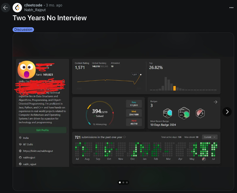Image resolution: width=237 pixels, height=193 pixels.
Task: Open the Nabh_Rajput author profile link
Action: pyautogui.click(x=35, y=10)
